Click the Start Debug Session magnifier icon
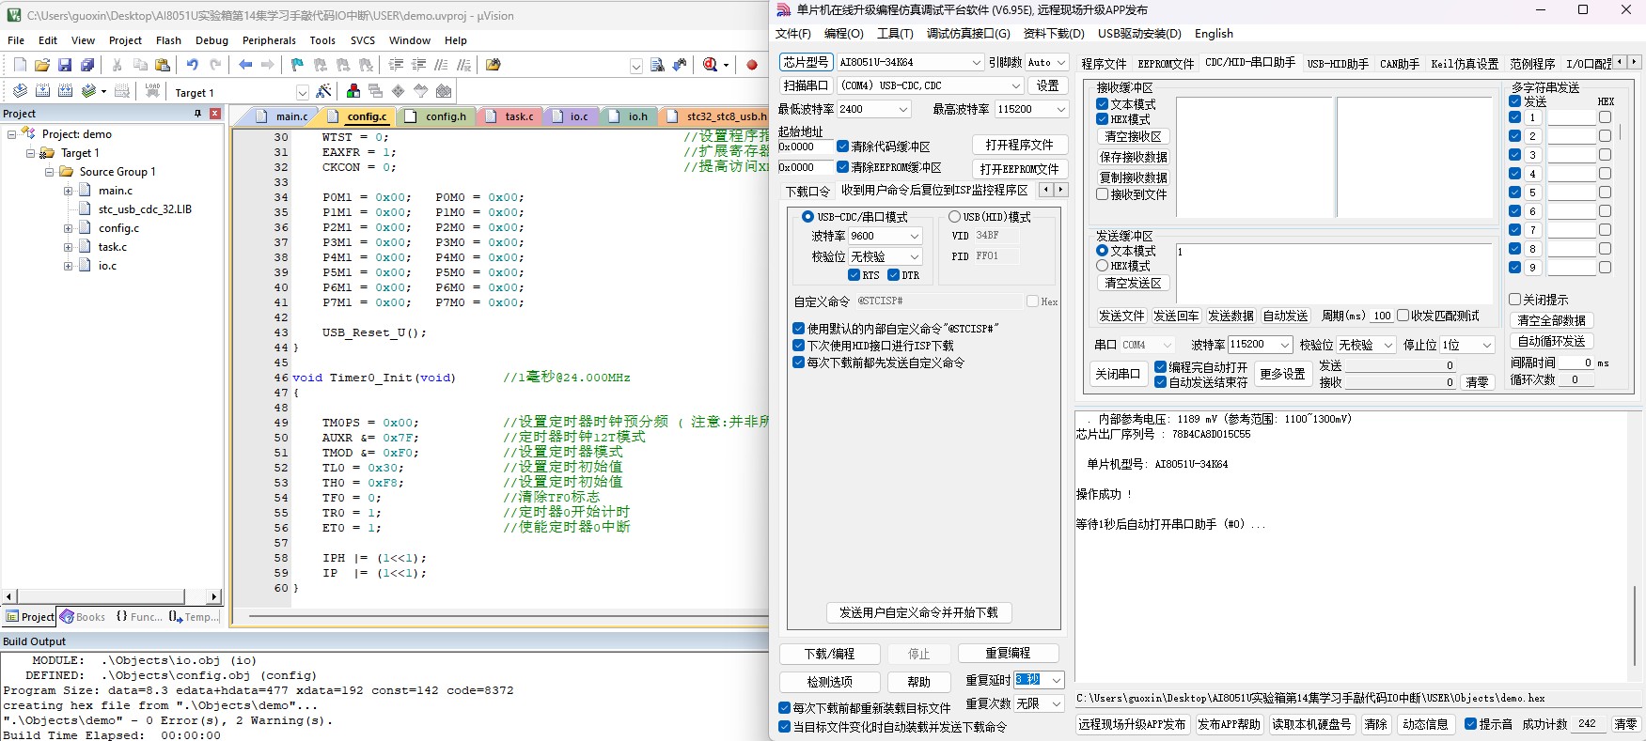1646x741 pixels. (710, 65)
